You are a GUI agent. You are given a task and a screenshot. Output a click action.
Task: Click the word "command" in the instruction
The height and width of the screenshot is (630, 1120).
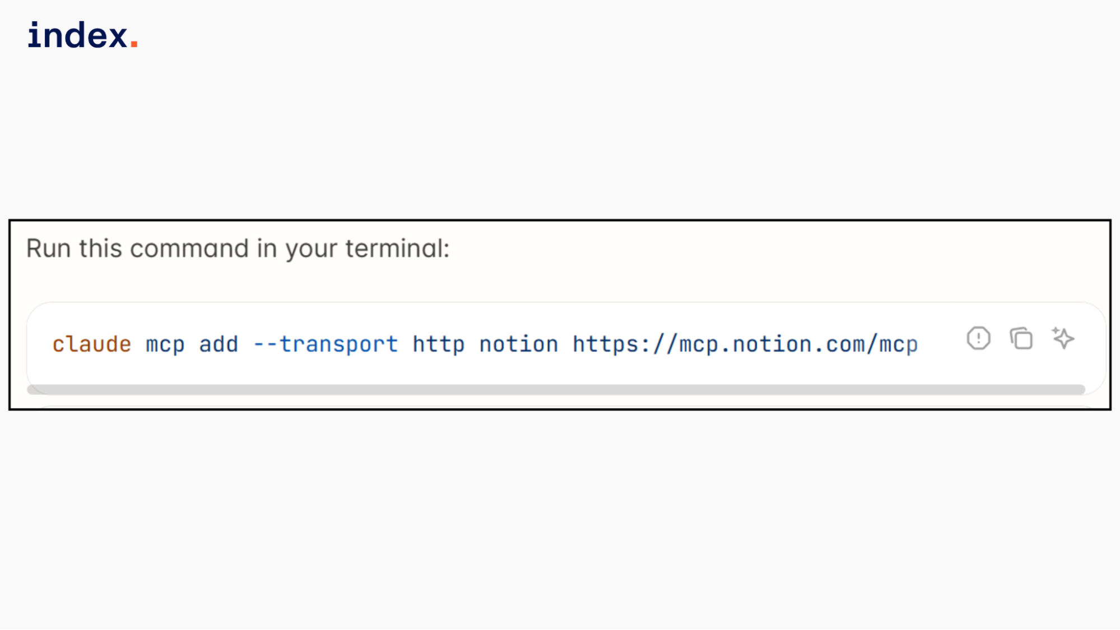189,249
